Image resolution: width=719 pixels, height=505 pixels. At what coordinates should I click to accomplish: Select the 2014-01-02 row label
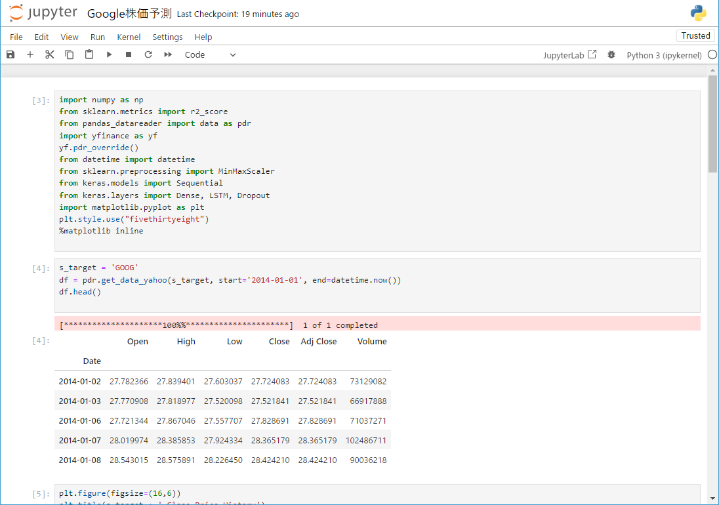pos(80,381)
